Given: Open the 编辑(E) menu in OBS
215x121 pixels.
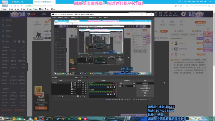Looking at the screenshot, I should pyautogui.click(x=60, y=17).
